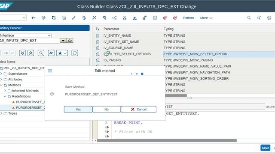Click the Refresh object list icon
Viewport: 275px width, 154px height.
click(x=75, y=53)
